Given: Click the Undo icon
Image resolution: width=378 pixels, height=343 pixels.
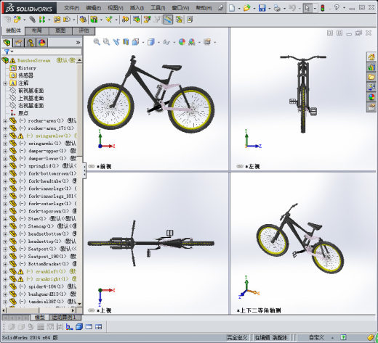Looking at the screenshot, I should tap(292, 8).
